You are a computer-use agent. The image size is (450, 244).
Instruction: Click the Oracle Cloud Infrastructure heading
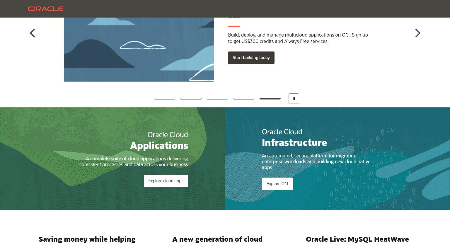(x=294, y=138)
